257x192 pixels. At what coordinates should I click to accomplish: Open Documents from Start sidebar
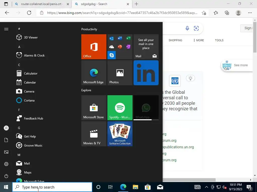pyautogui.click(x=6, y=140)
